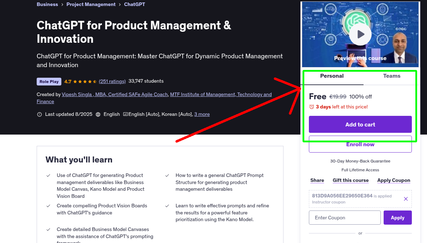
Task: Switch to the Personal tab
Action: (332, 76)
